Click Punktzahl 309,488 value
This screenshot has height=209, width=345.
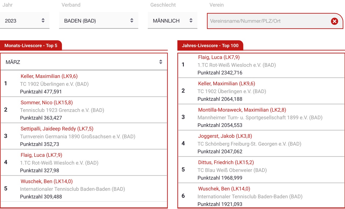click(x=41, y=197)
